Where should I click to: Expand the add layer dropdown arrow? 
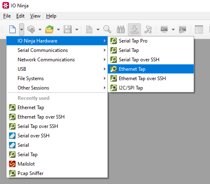pyautogui.click(x=40, y=29)
